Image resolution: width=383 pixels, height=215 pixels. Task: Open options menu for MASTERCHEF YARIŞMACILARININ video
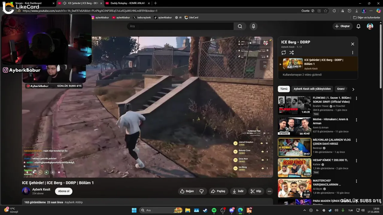356,181
